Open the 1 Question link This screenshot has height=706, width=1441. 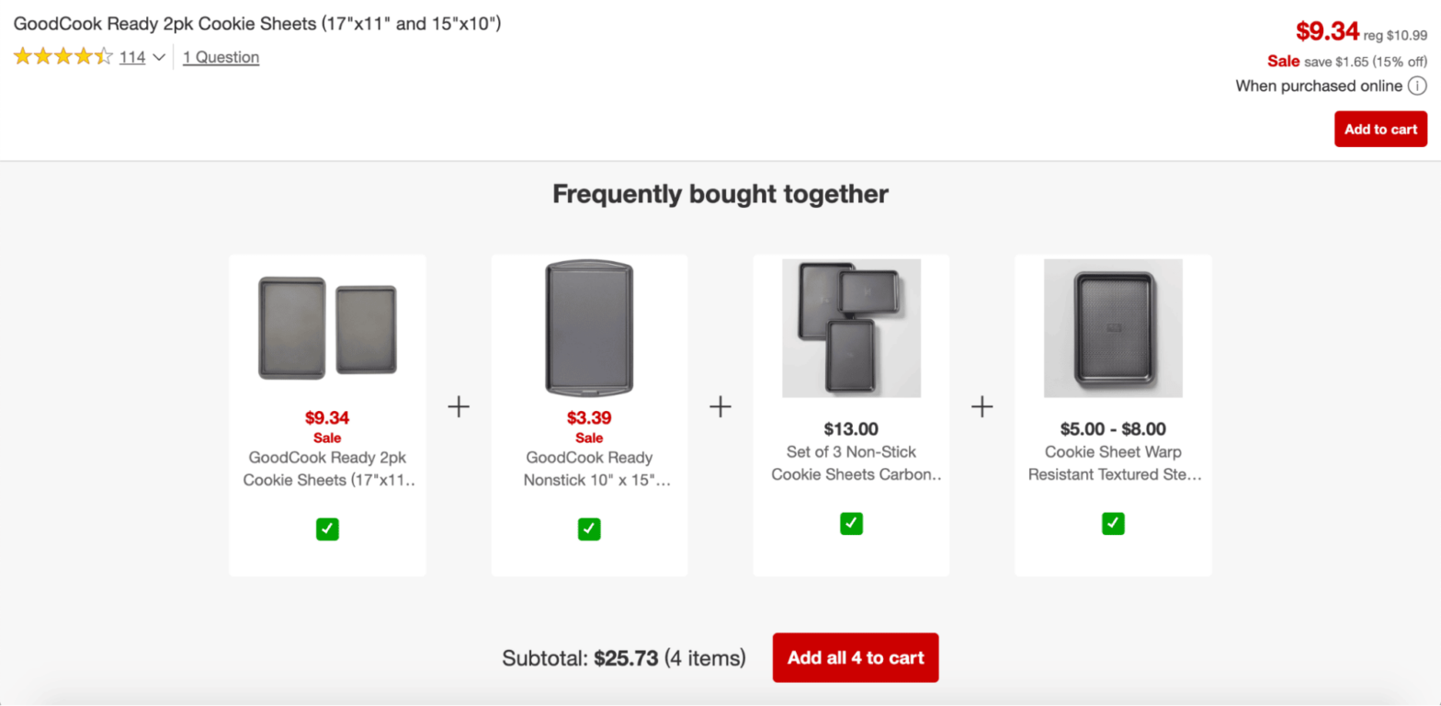point(221,57)
